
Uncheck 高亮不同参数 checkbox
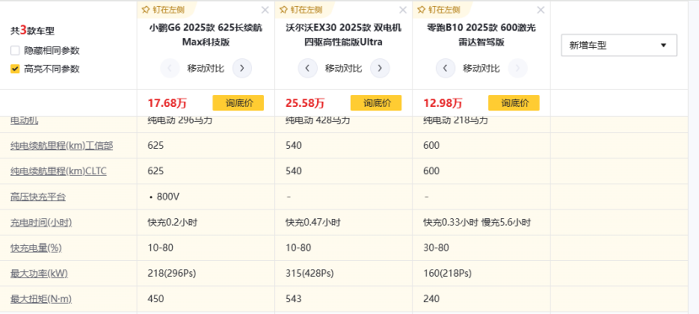pyautogui.click(x=15, y=69)
